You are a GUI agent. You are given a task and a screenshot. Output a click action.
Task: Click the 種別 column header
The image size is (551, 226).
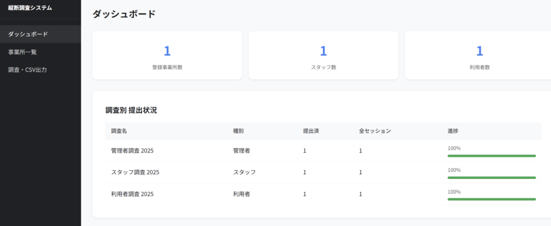coord(238,131)
